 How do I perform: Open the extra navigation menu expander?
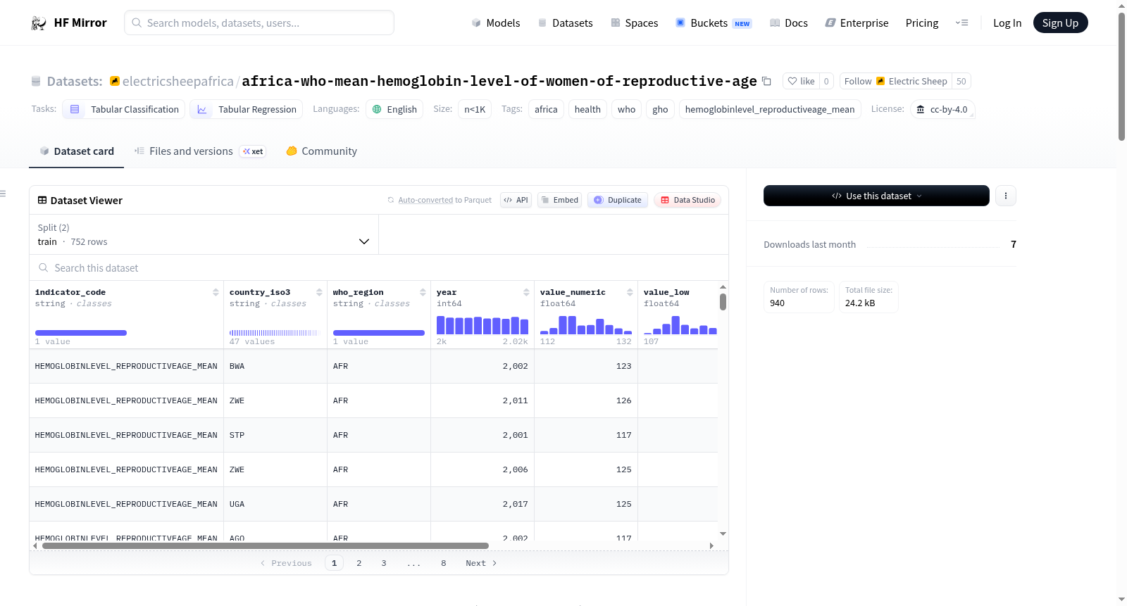tap(961, 23)
